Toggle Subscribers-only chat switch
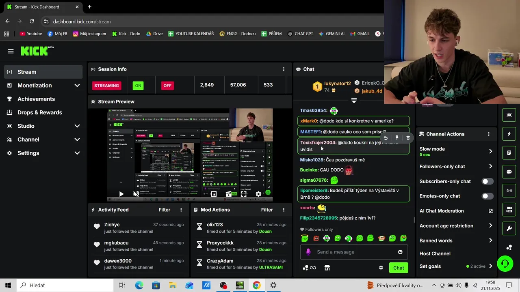The image size is (520, 292). (487, 181)
